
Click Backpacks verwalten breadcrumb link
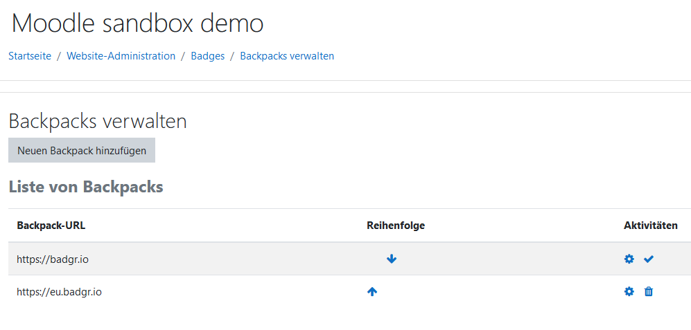tap(287, 56)
